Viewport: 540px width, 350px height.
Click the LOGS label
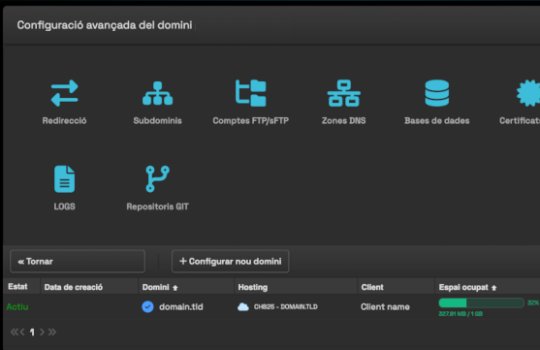coord(64,207)
